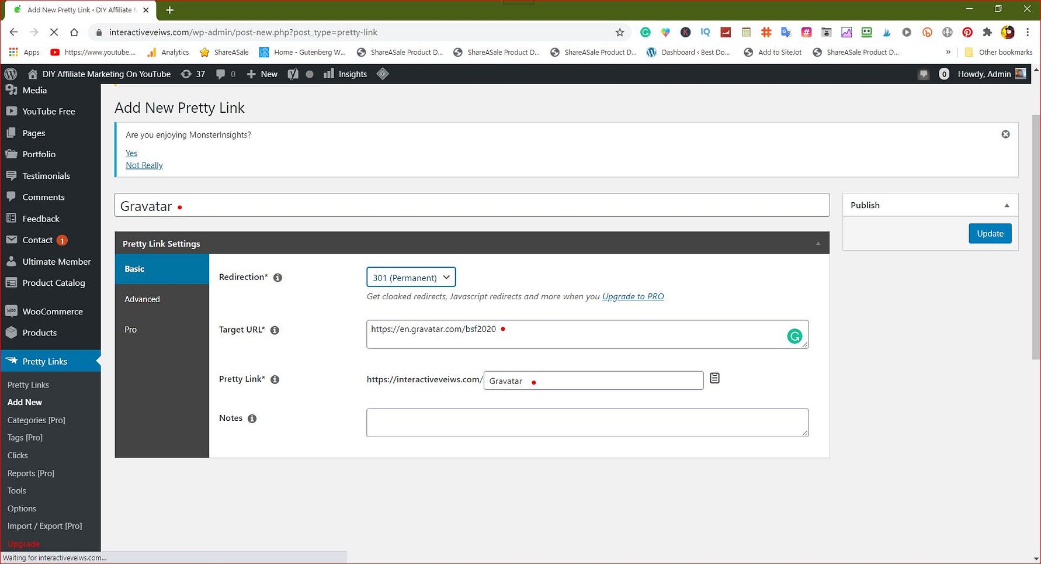Click Not Really on MonsterInsights notice
Screen dimensions: 1041x564
tap(144, 165)
